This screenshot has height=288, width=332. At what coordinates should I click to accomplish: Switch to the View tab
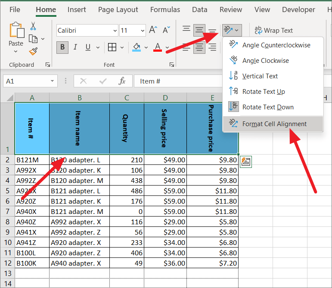(x=262, y=9)
